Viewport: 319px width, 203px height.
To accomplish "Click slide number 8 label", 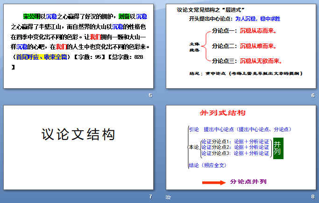I will click(312, 197).
